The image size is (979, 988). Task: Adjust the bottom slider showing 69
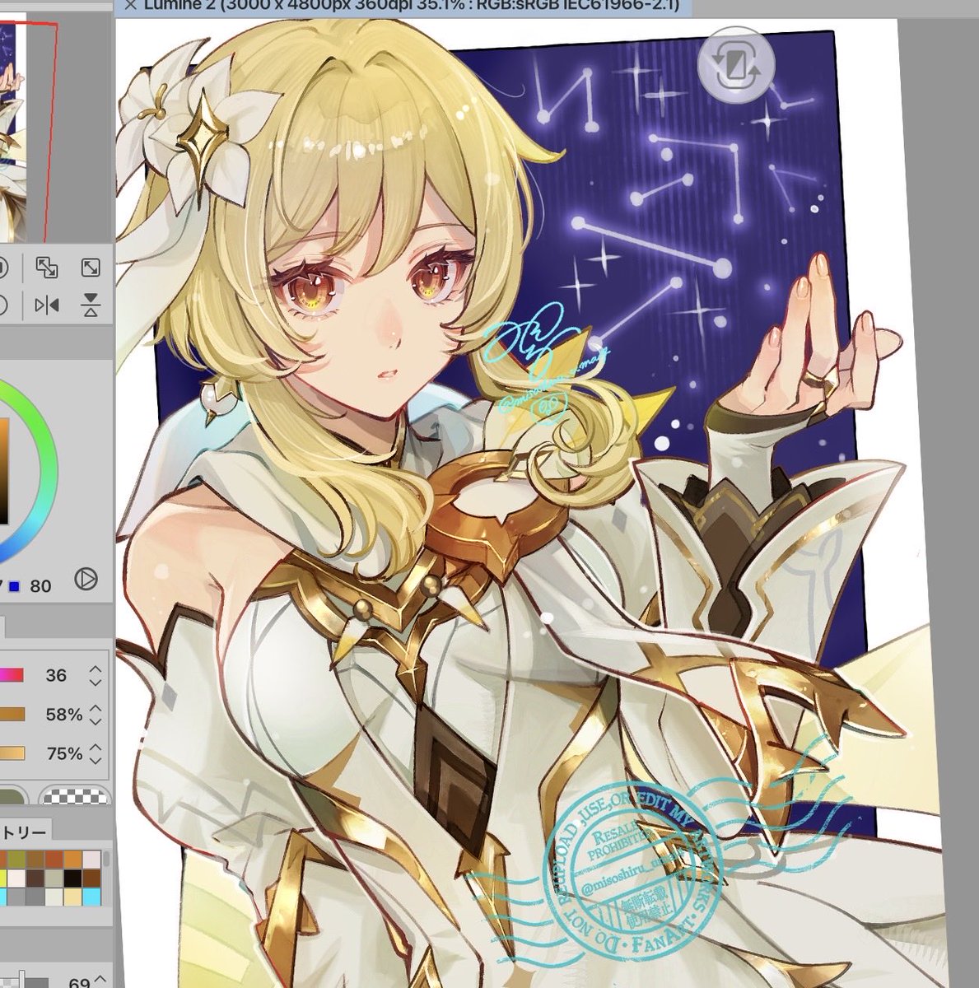tap(25, 981)
